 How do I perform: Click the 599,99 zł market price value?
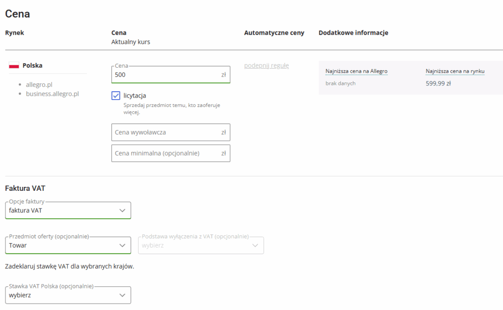[438, 83]
